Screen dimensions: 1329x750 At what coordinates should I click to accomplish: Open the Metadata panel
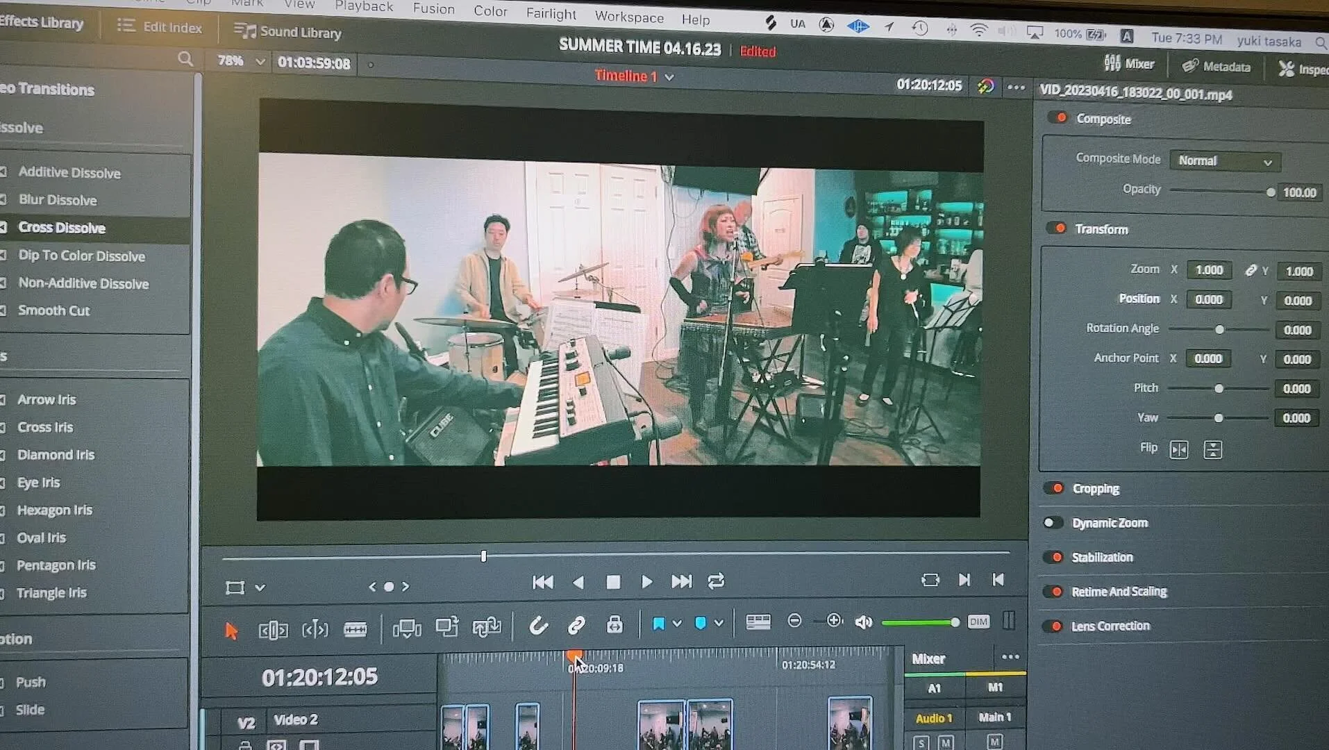tap(1216, 67)
